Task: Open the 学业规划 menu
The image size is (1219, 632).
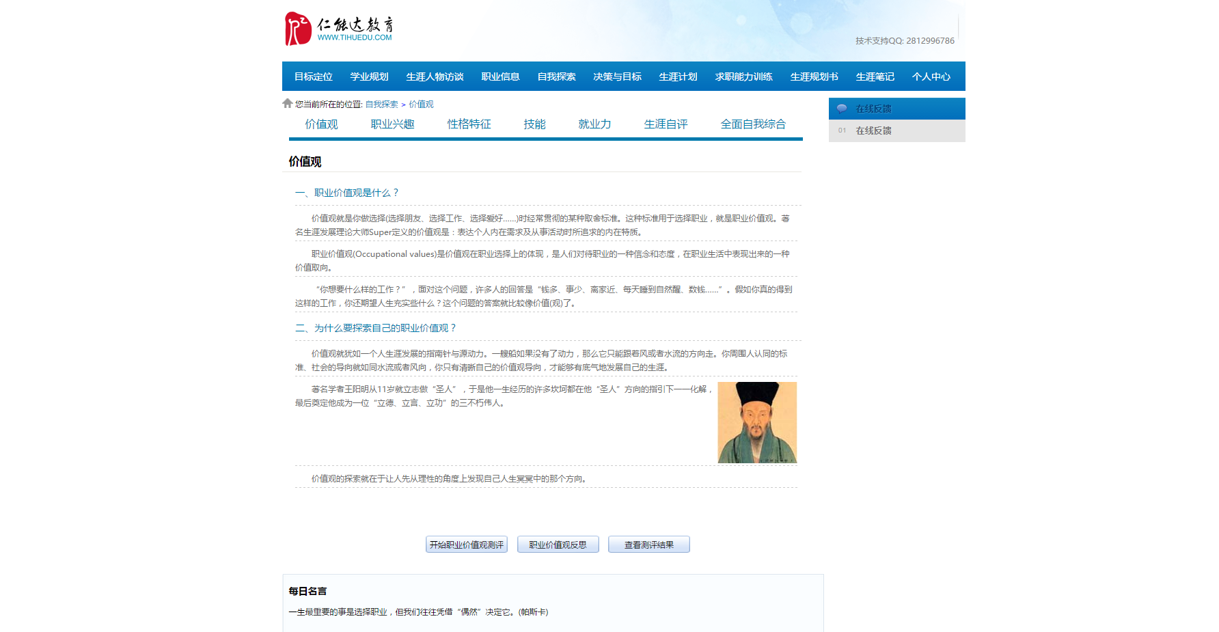Action: 370,77
